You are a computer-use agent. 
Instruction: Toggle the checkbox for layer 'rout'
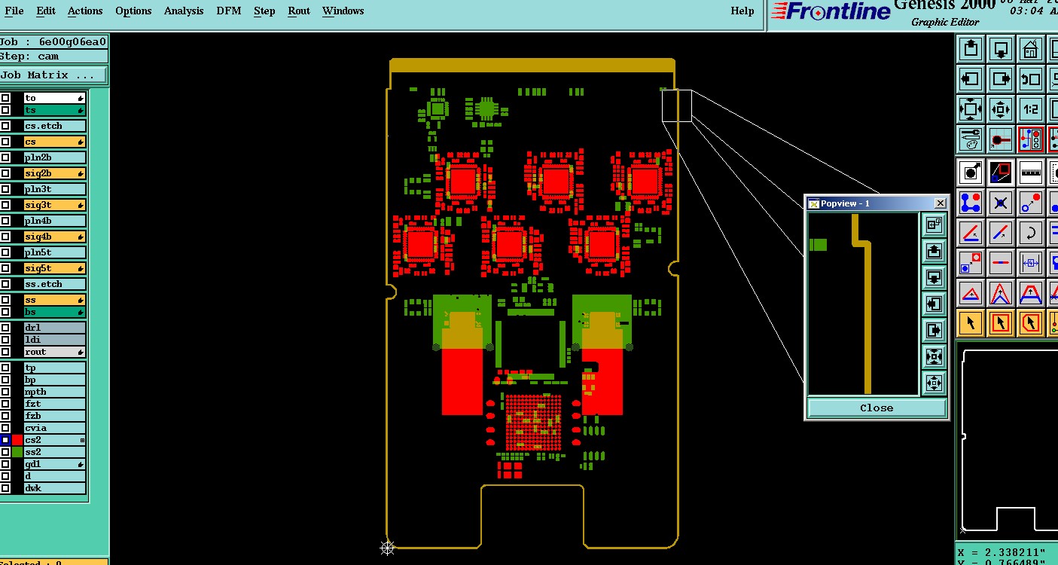tap(5, 352)
